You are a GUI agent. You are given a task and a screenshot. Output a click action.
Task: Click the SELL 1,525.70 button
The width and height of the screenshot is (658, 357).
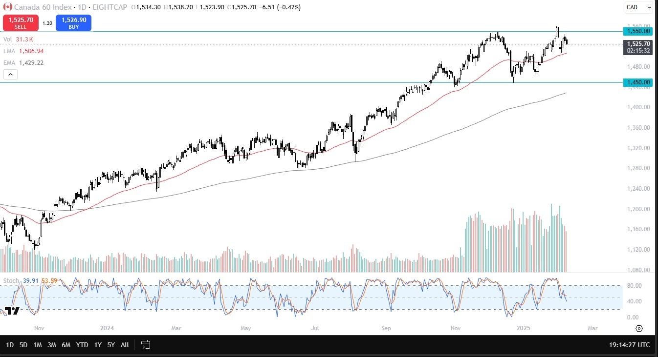pyautogui.click(x=20, y=22)
